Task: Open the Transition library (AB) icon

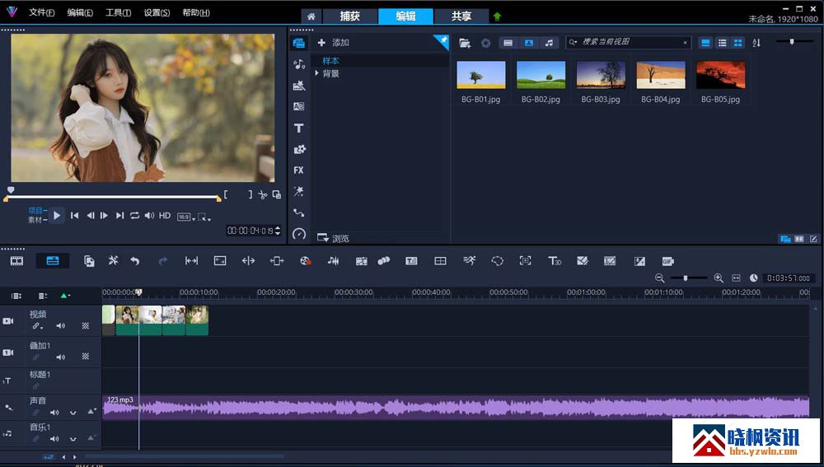Action: [x=298, y=106]
